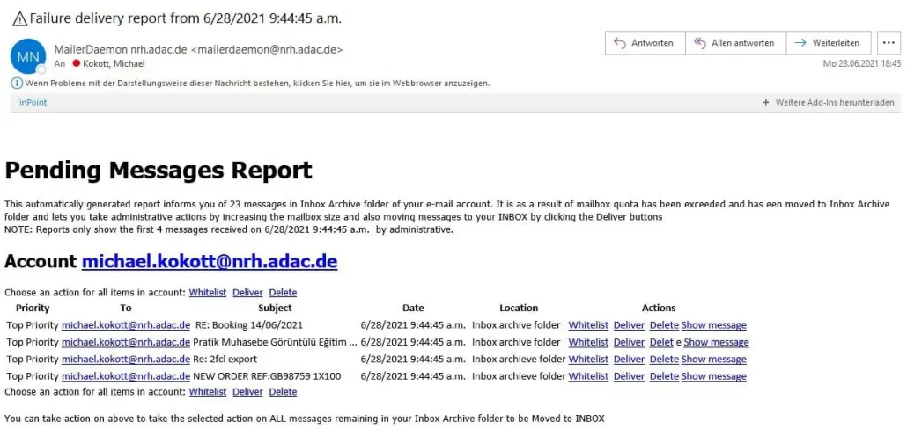Click recipient email in Re: 2fcl export row
The image size is (907, 444).
click(x=126, y=359)
